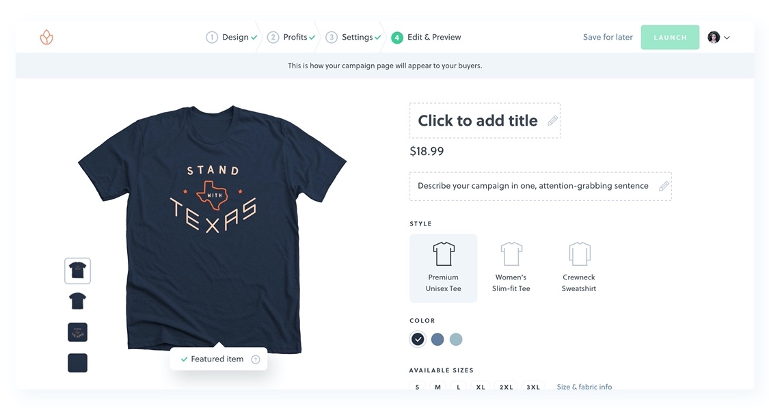Choose the Women's Slim-fit Tee icon
Screen dimensions: 769x410
click(x=511, y=254)
